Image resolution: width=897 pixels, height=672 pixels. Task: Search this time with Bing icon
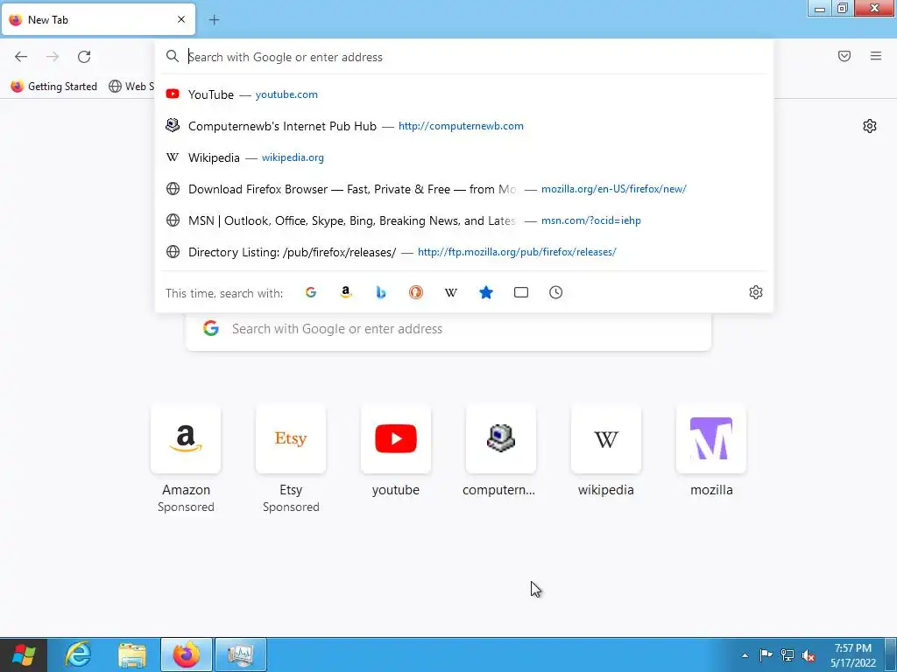[381, 292]
